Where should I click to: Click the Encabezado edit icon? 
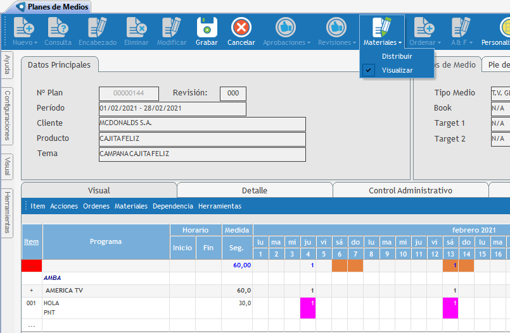97,28
